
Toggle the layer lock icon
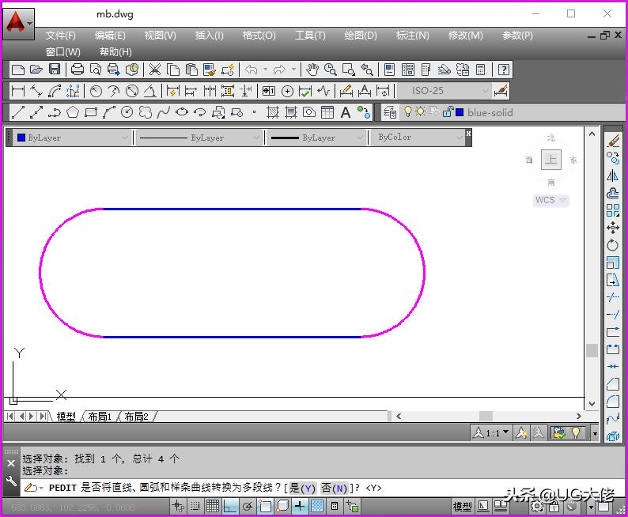(448, 112)
